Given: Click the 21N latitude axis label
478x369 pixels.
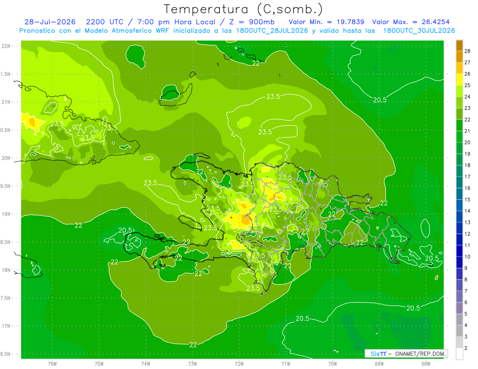Looking at the screenshot, I should pos(6,102).
